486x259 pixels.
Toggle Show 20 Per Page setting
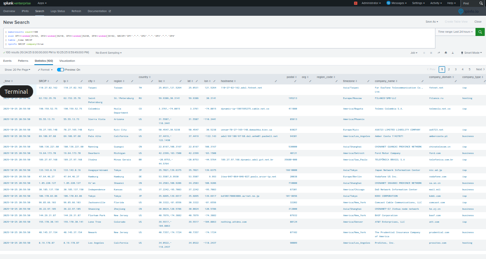17,69
